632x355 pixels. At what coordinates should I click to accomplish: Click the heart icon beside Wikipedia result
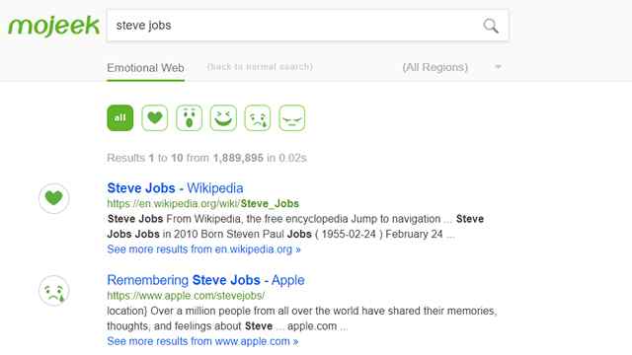click(54, 198)
